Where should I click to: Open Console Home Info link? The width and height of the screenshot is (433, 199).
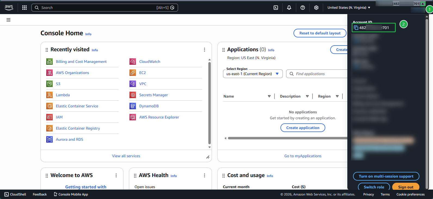click(x=88, y=34)
